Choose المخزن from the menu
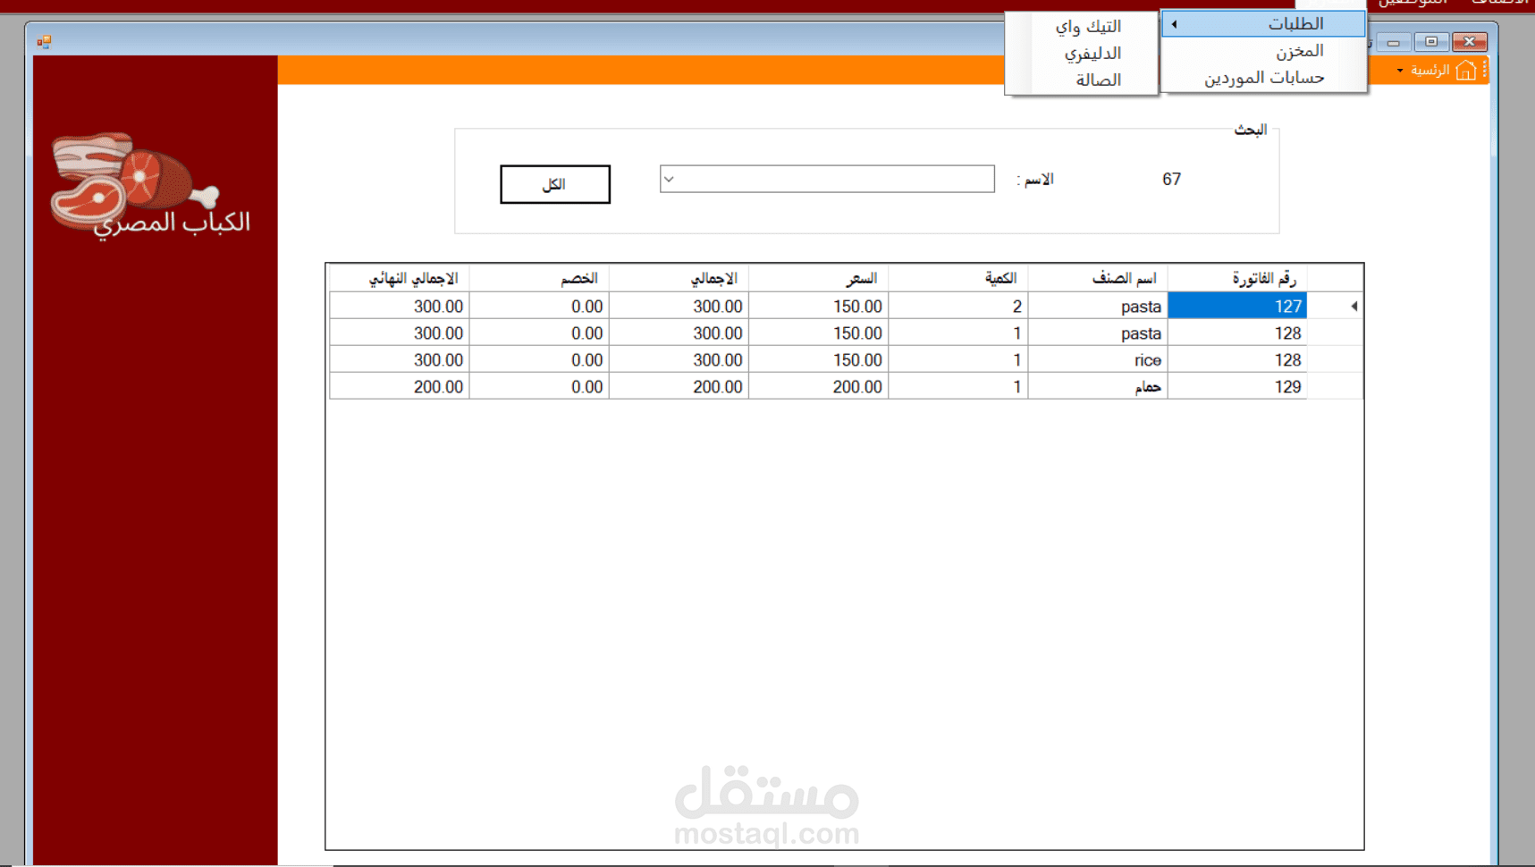 tap(1263, 51)
